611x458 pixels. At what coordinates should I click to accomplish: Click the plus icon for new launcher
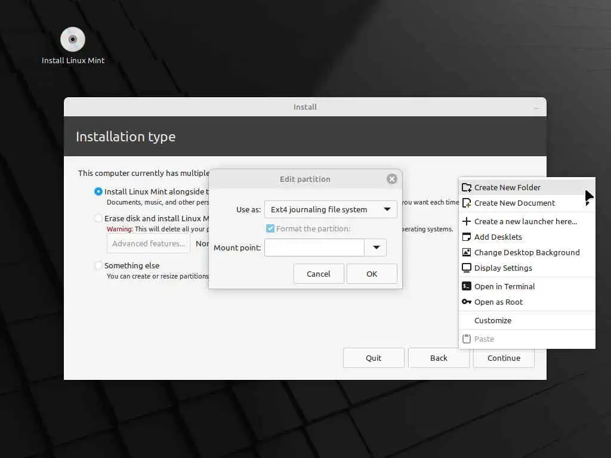tap(467, 222)
